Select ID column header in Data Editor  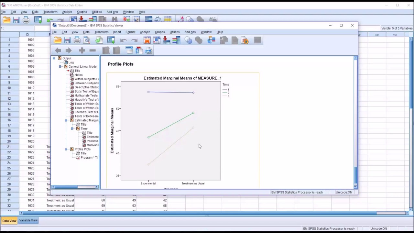coord(27,35)
